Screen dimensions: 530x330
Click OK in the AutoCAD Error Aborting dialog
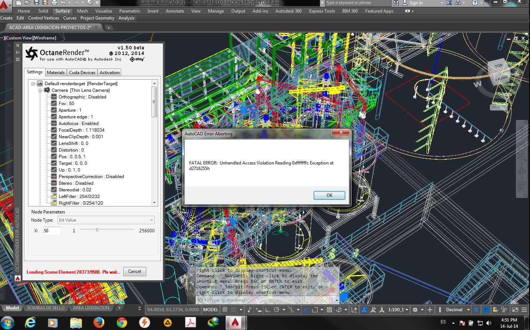[x=329, y=195]
